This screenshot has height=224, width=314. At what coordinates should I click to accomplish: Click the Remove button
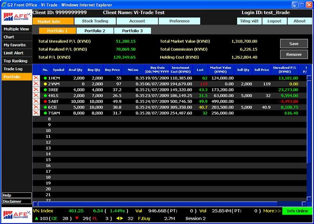coord(294,54)
